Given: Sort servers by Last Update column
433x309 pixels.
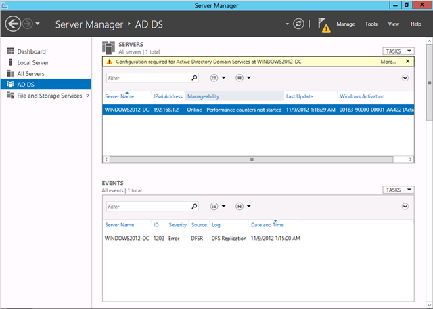Looking at the screenshot, I should point(299,96).
